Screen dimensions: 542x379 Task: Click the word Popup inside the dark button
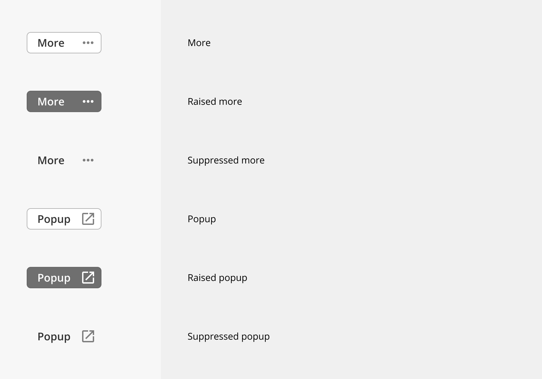(x=54, y=278)
